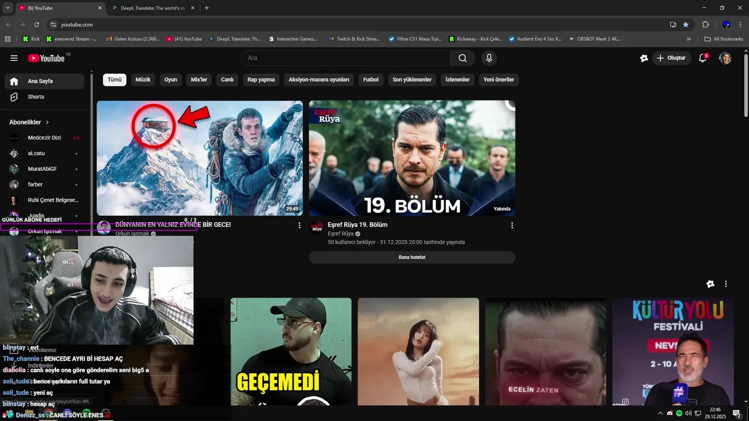The image size is (749, 421).
Task: Bookmark star in address bar
Action: (x=685, y=25)
